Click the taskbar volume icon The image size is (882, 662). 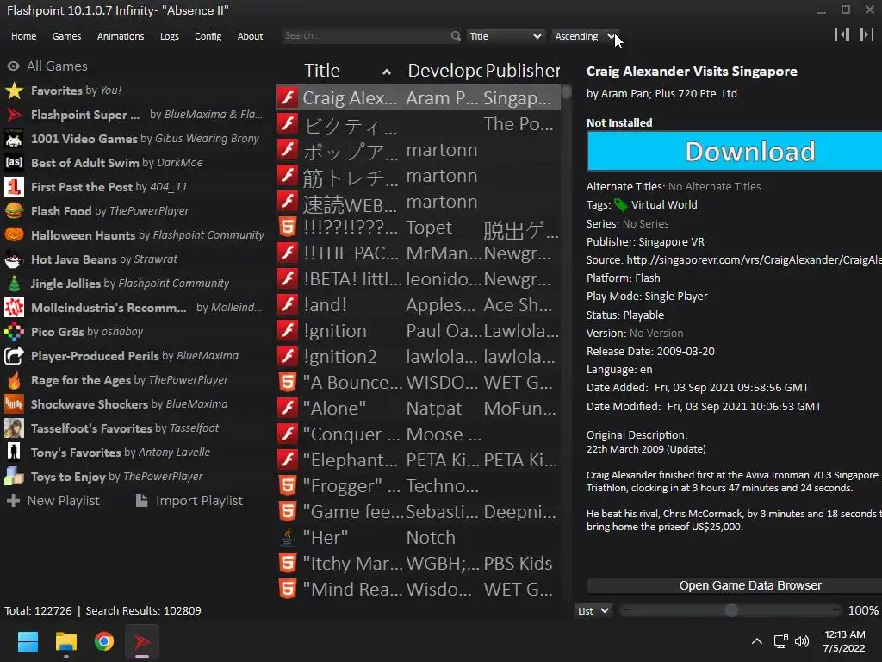click(802, 641)
